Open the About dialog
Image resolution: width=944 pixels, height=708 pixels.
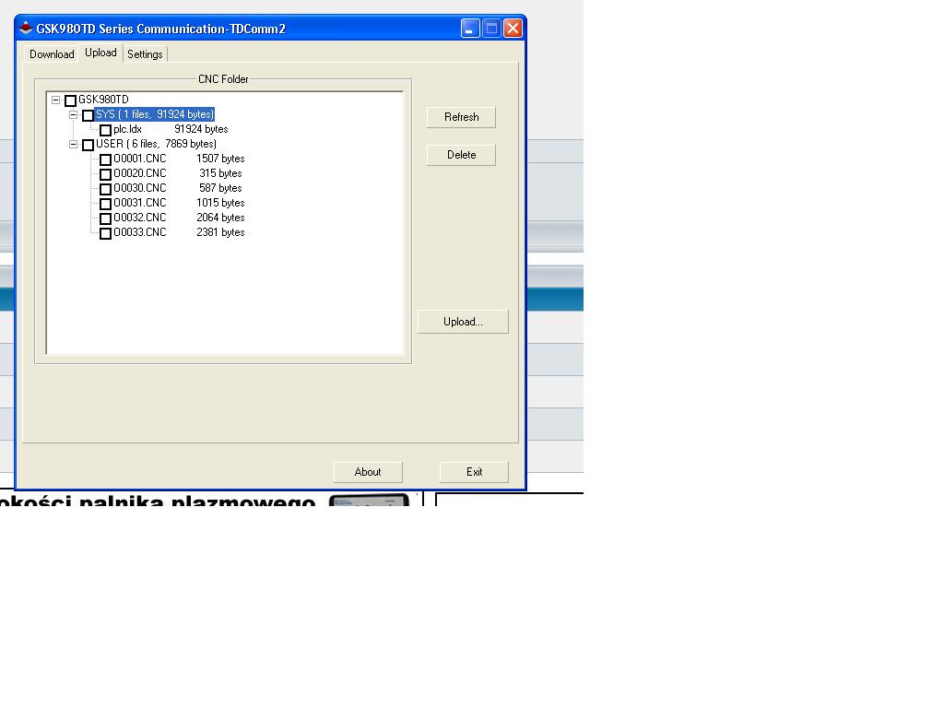point(368,472)
